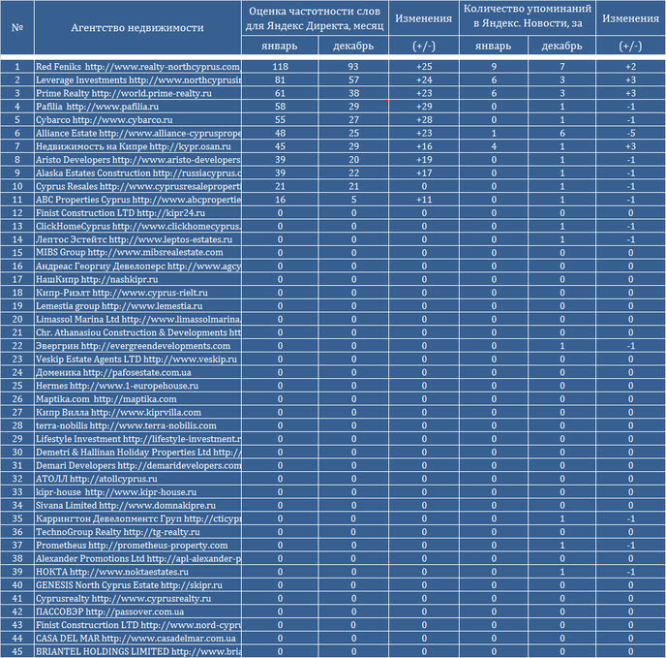This screenshot has height=658, width=666.
Task: Click Finist Construcrtion LTD nord-cyprus cell
Action: coord(137,624)
